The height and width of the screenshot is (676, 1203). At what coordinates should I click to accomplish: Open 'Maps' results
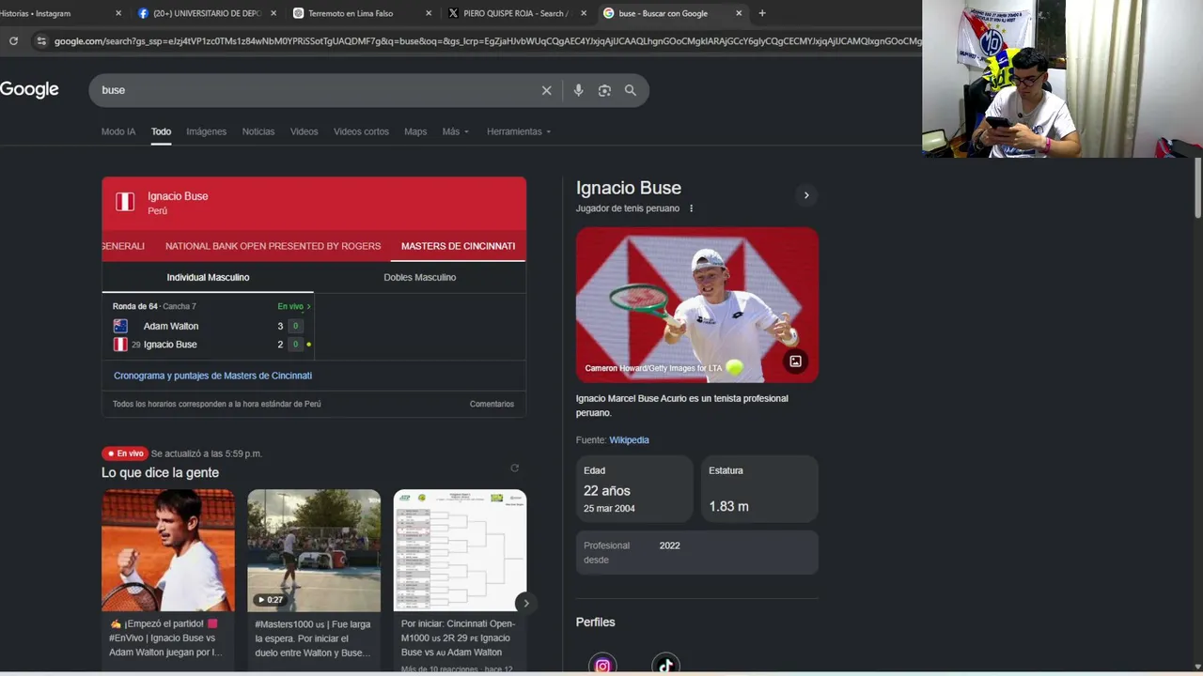tap(415, 131)
